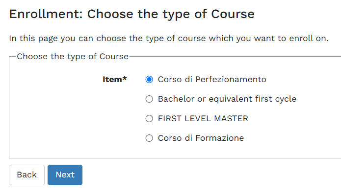The width and height of the screenshot is (341, 196).
Task: Click the word 'Enrollment:' in the page title
Action: (x=46, y=14)
